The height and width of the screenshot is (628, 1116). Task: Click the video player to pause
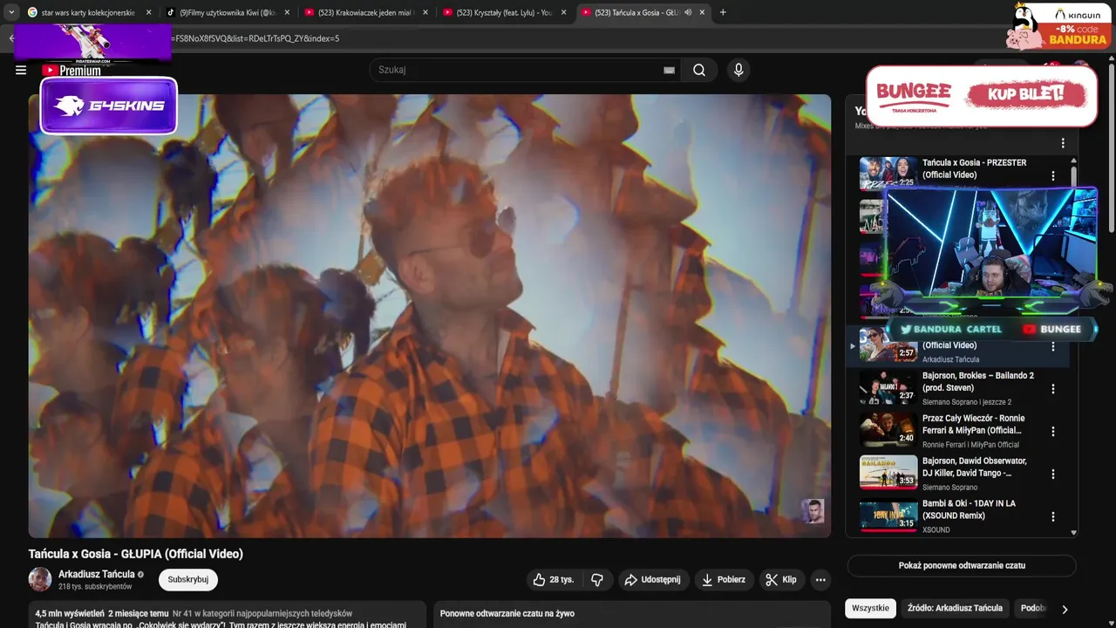(x=429, y=316)
